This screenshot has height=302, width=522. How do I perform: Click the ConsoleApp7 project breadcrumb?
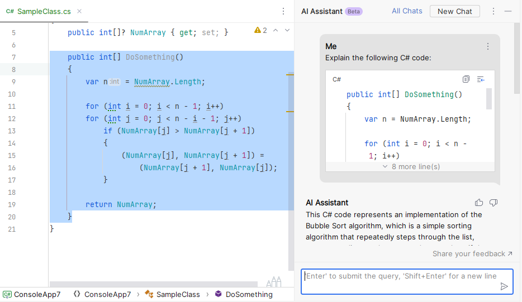(x=32, y=294)
